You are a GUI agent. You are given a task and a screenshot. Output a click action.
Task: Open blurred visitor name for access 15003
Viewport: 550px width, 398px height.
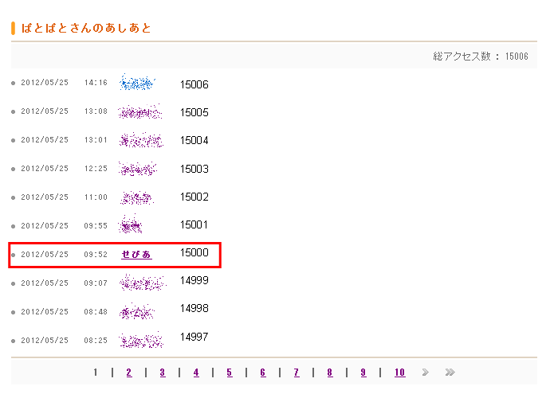tap(137, 169)
